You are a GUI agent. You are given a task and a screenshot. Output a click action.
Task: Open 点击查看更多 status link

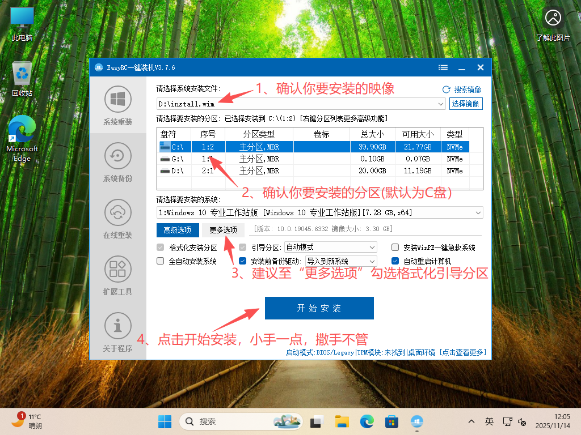tap(464, 351)
